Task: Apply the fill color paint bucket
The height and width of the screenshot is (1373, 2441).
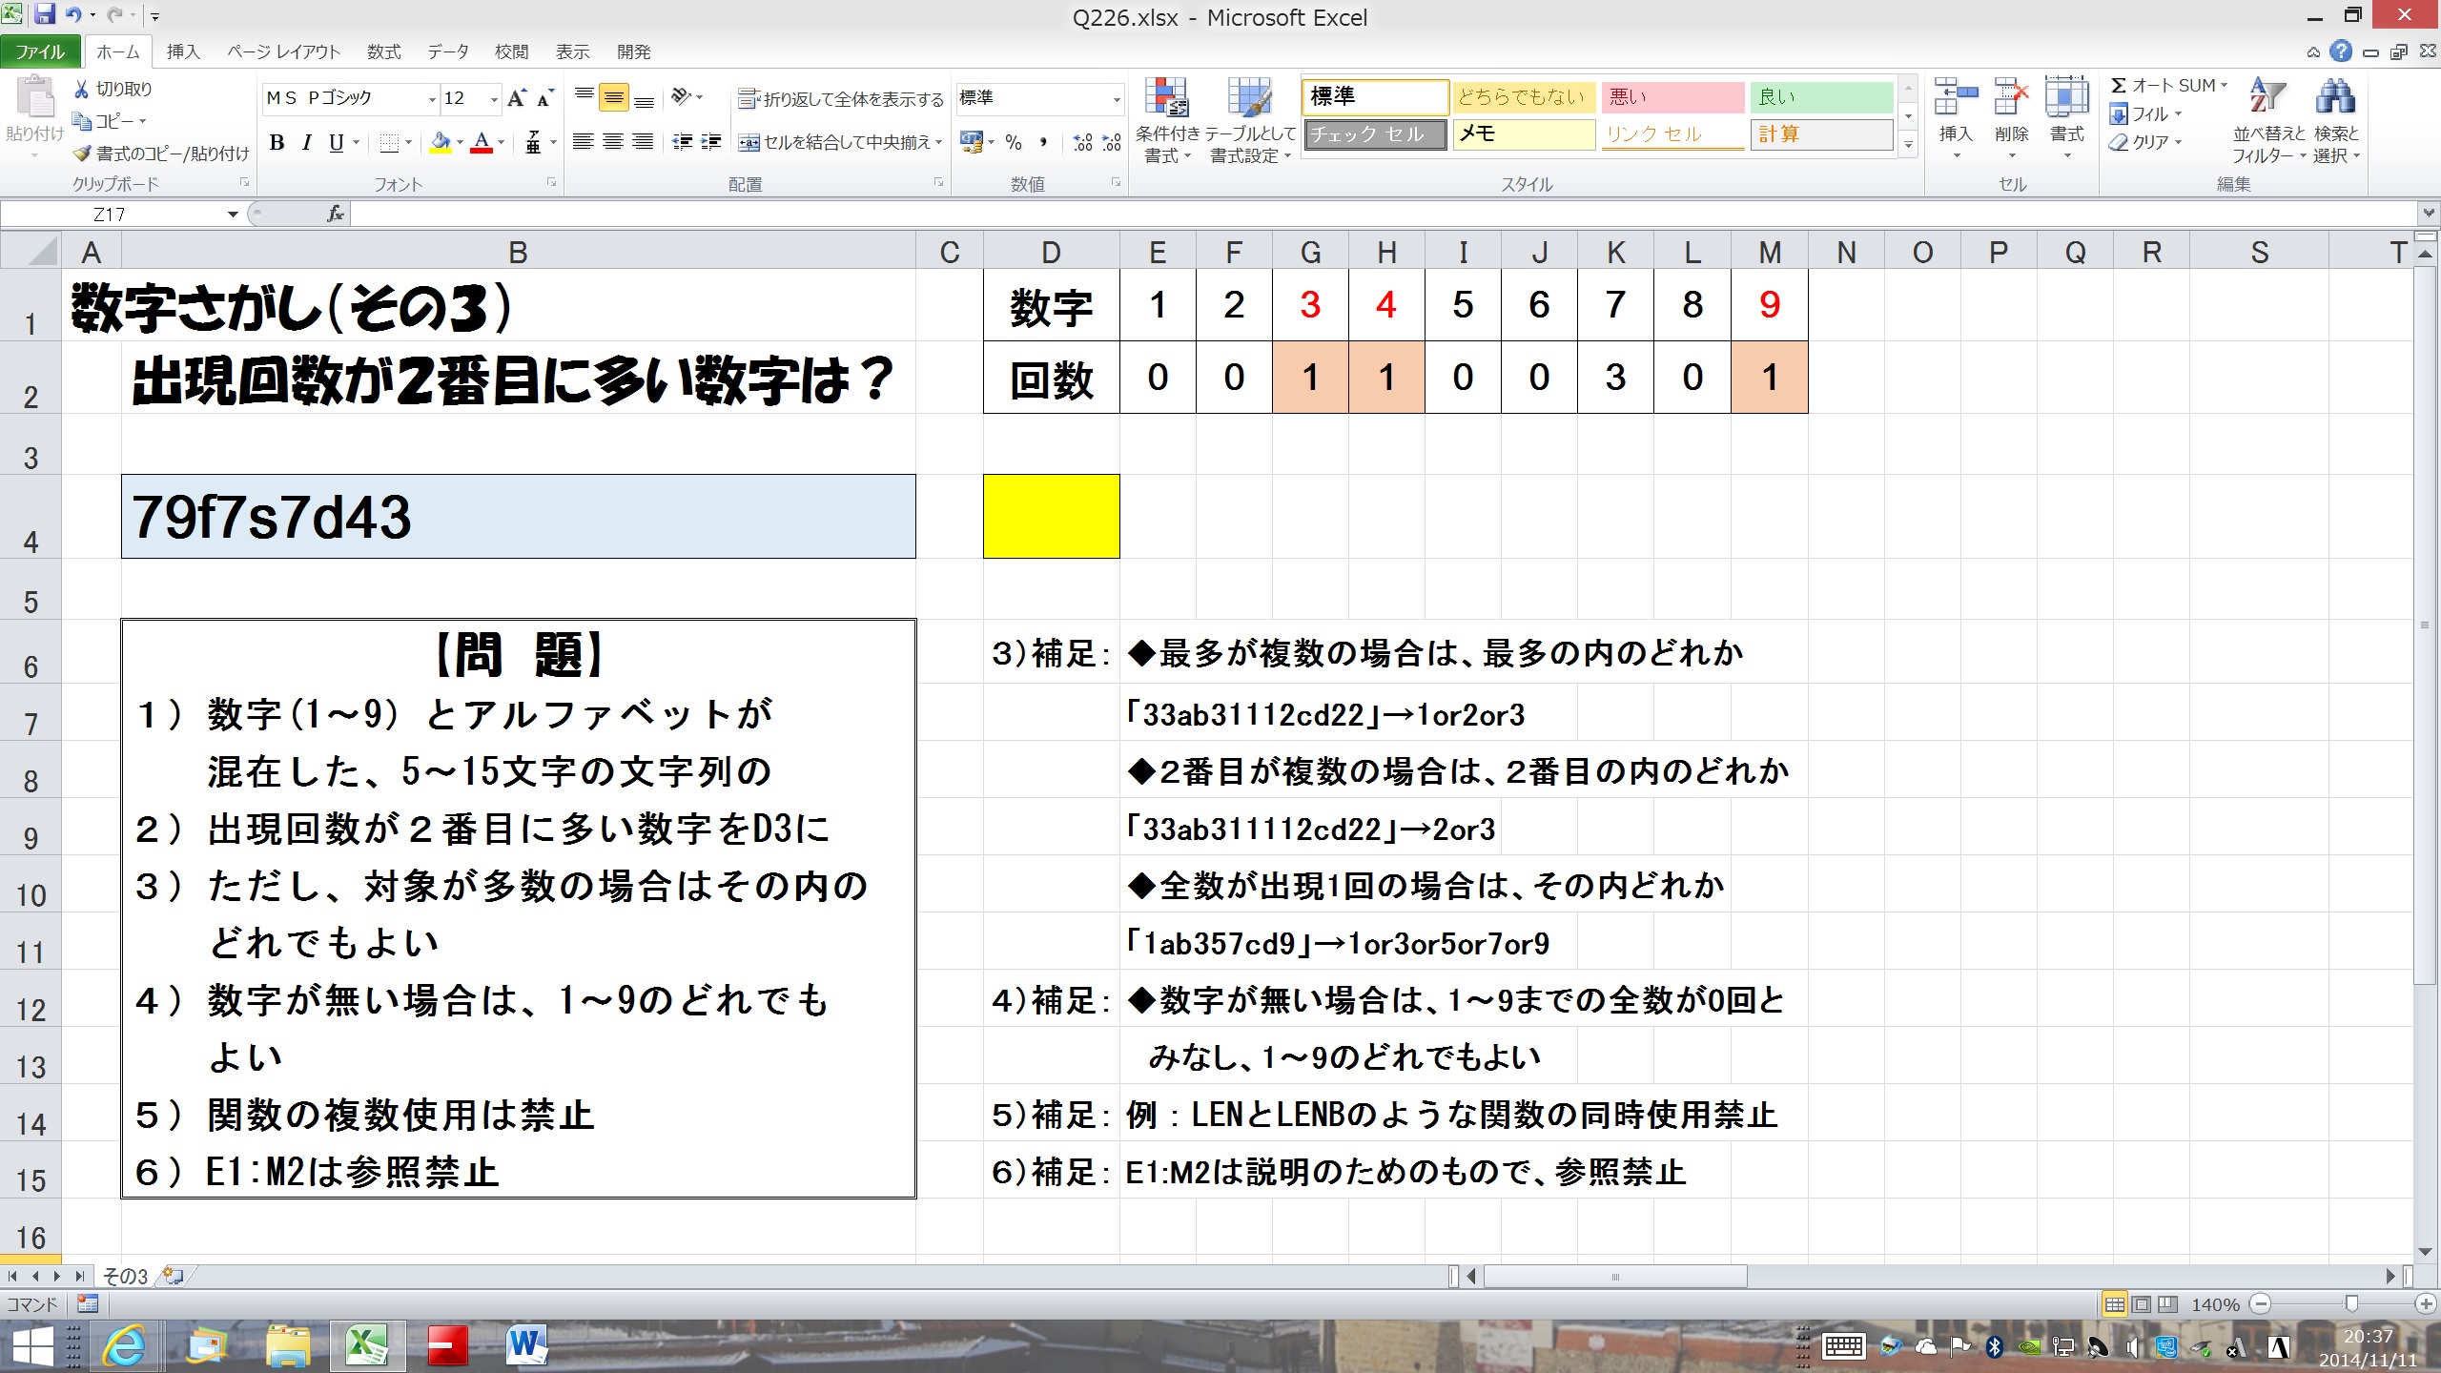Action: pyautogui.click(x=440, y=142)
